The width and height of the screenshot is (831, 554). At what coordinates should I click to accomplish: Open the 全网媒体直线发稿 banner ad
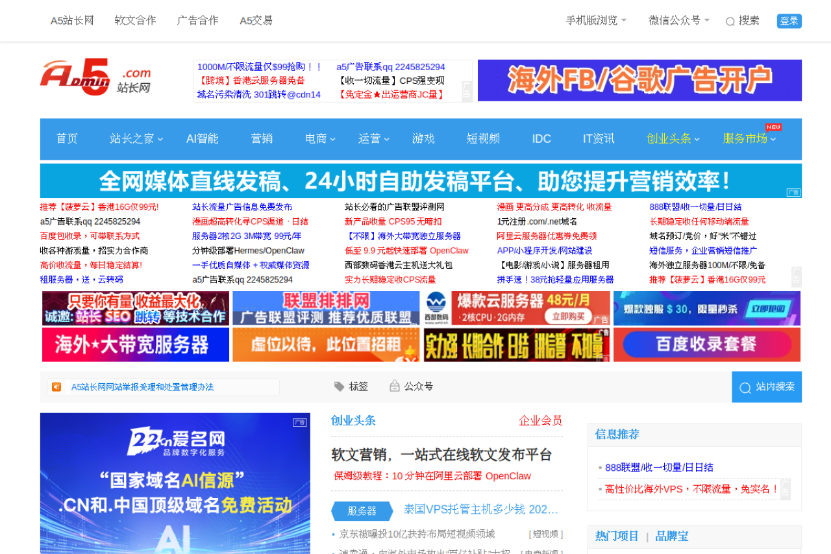421,181
